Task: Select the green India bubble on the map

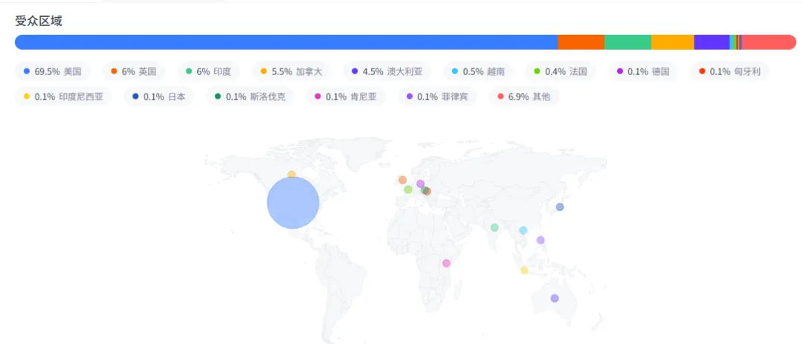Action: (494, 227)
